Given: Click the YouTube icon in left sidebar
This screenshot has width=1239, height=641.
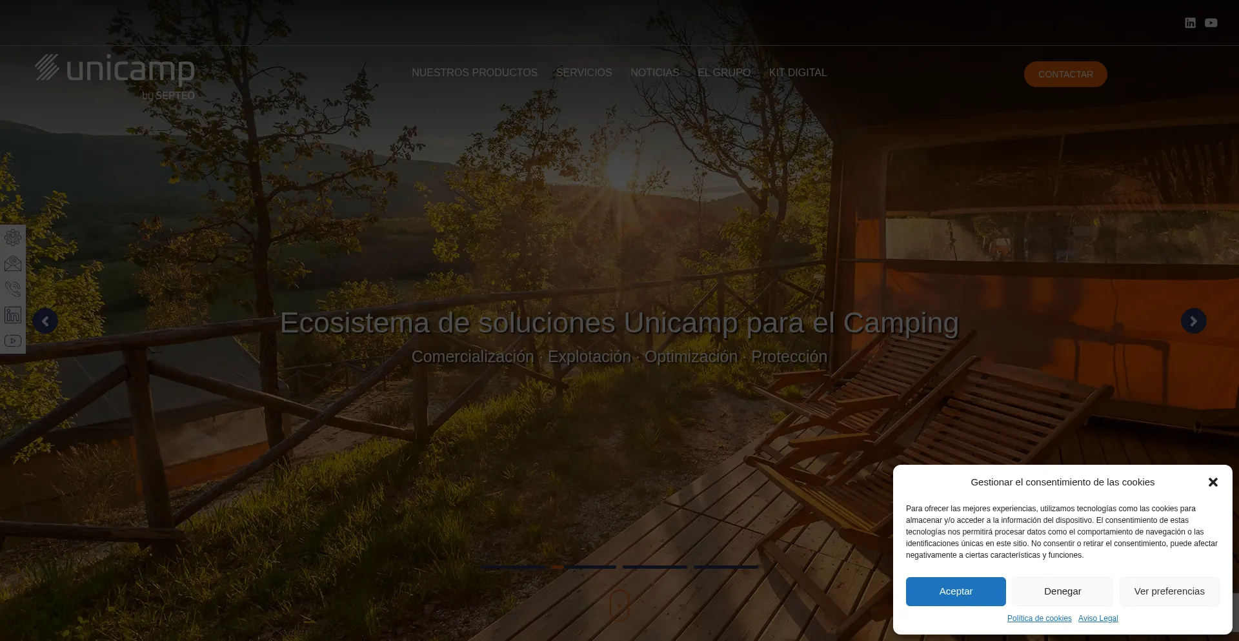Looking at the screenshot, I should [13, 341].
